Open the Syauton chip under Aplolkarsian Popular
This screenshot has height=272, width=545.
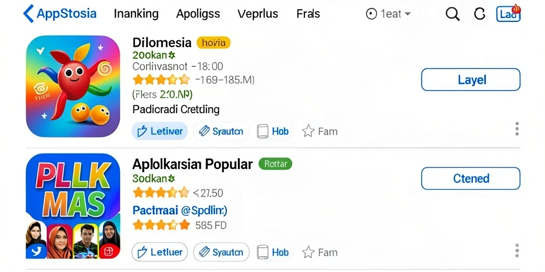(221, 252)
